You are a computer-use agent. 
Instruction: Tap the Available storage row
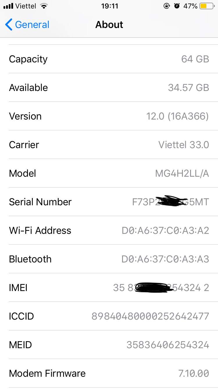[x=109, y=87]
